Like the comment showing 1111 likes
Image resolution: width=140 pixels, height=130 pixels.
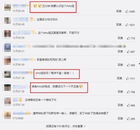tap(128, 79)
